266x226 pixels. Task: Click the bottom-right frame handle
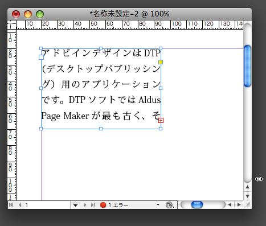(161, 129)
